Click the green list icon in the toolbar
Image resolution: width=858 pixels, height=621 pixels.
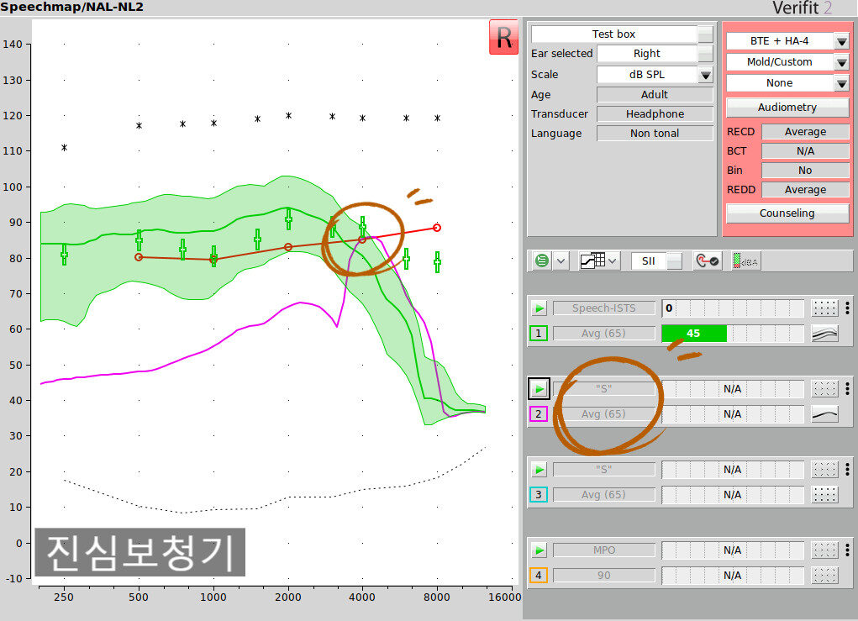(543, 261)
